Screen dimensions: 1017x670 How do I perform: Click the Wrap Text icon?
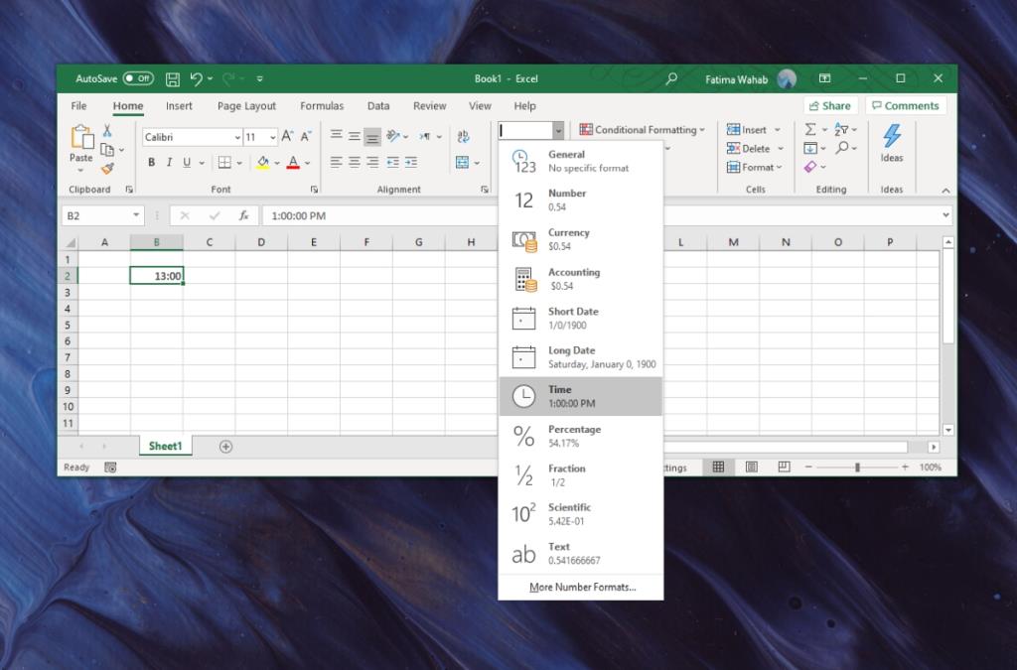point(463,136)
